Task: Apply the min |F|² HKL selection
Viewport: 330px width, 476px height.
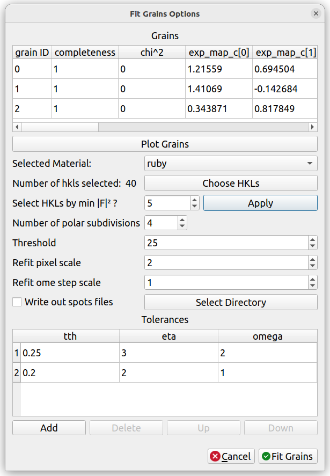Action: tap(260, 203)
